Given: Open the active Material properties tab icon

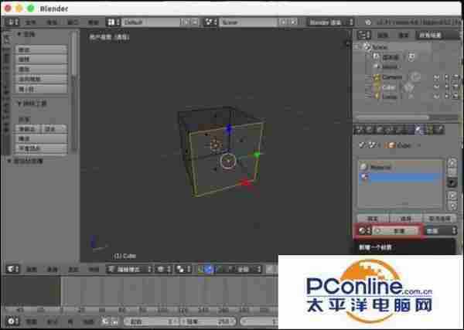Looking at the screenshot, I should pos(419,130).
